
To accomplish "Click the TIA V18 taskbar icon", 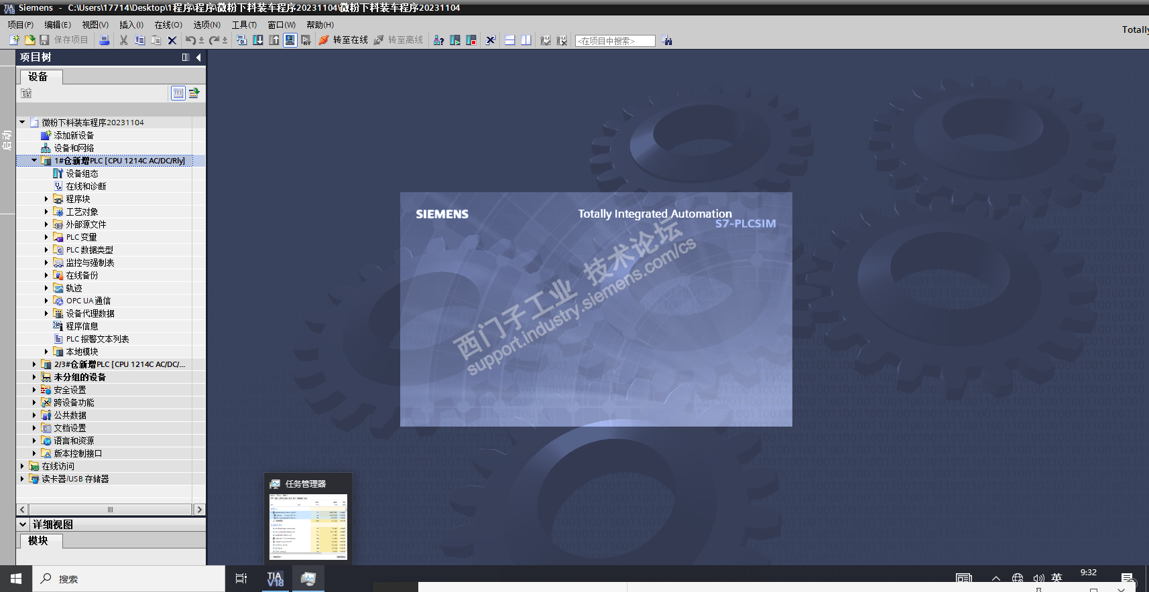I will [275, 579].
